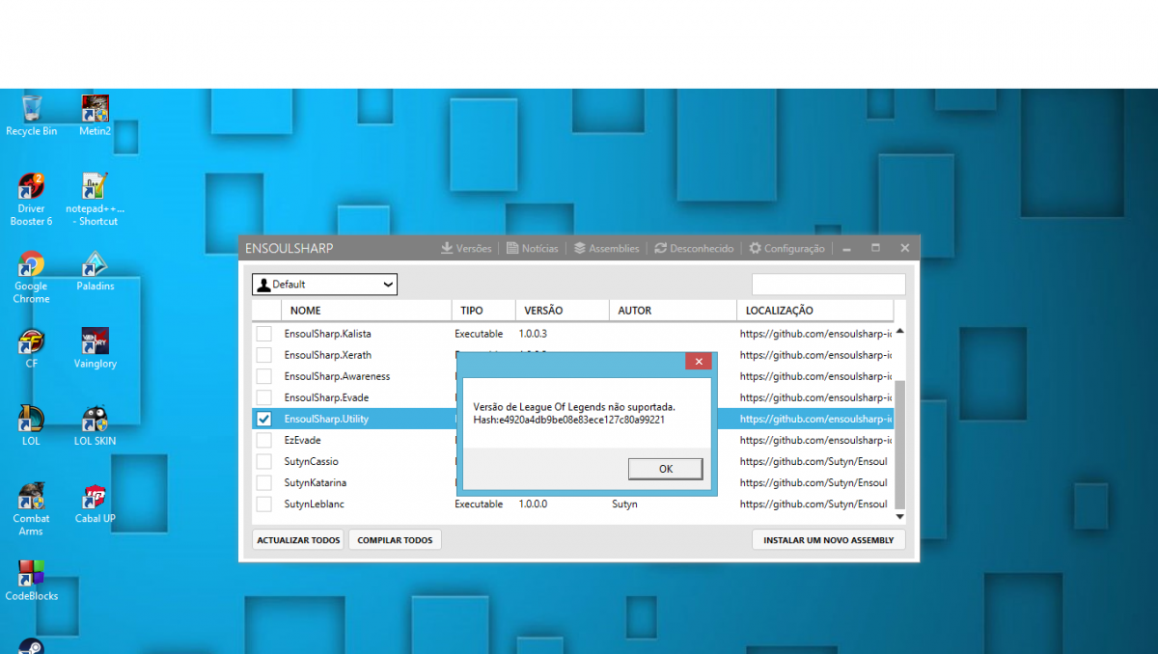This screenshot has width=1158, height=654.
Task: Click the LOL desktop icon
Action: pyautogui.click(x=31, y=426)
